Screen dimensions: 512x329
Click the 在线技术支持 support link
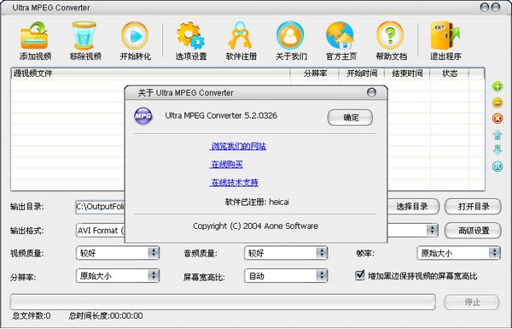tap(234, 183)
